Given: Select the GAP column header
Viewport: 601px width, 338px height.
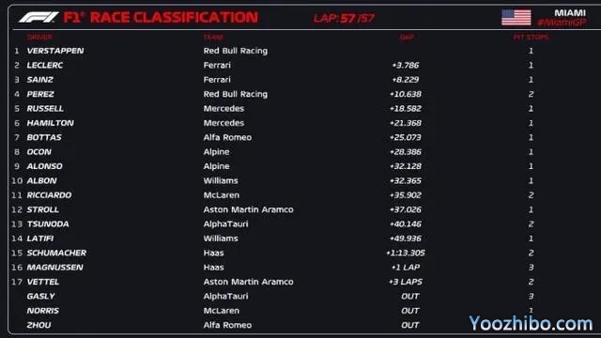Looking at the screenshot, I should [407, 38].
